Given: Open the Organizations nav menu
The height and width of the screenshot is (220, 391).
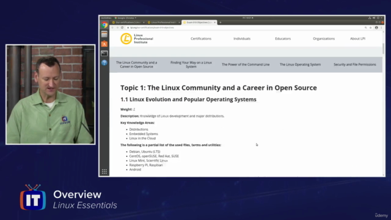Looking at the screenshot, I should [x=324, y=38].
